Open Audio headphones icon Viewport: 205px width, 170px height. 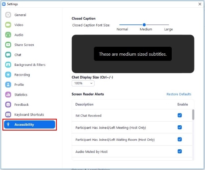click(x=8, y=35)
